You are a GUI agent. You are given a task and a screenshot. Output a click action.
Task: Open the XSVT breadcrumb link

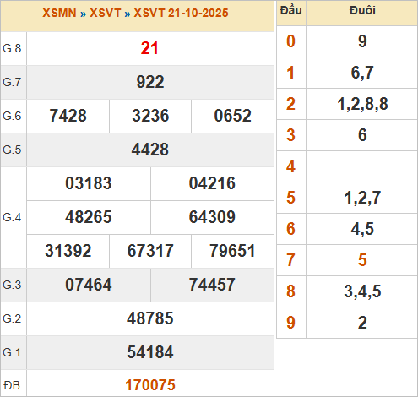tap(105, 13)
